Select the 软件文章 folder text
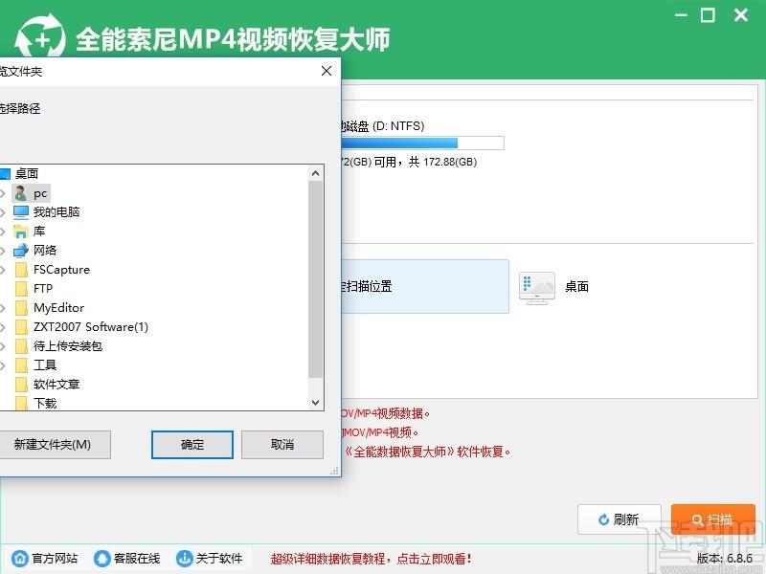 click(x=56, y=385)
